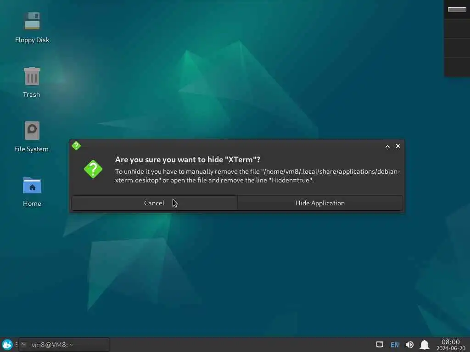The image size is (470, 352).
Task: Click the description text starting 'To unhide it you have to manually remove'
Action: click(x=257, y=176)
